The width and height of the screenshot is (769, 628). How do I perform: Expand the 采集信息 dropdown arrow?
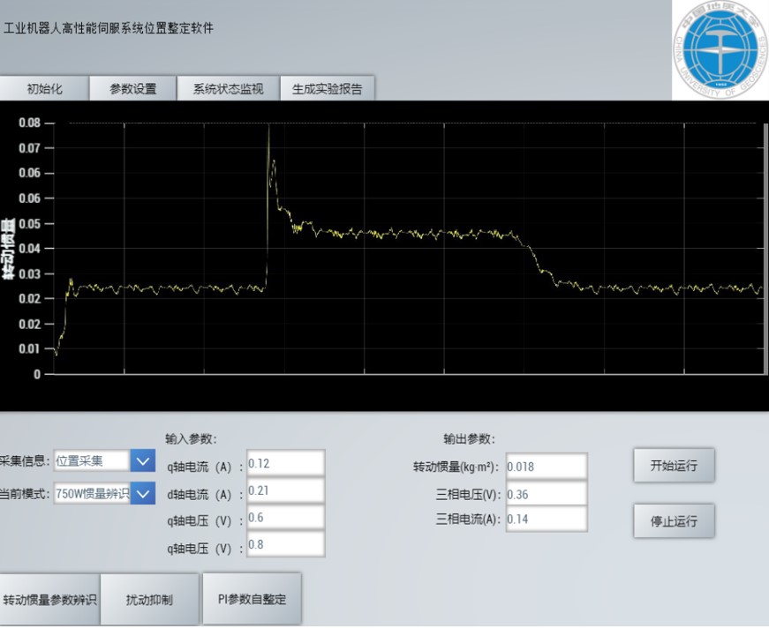[142, 460]
